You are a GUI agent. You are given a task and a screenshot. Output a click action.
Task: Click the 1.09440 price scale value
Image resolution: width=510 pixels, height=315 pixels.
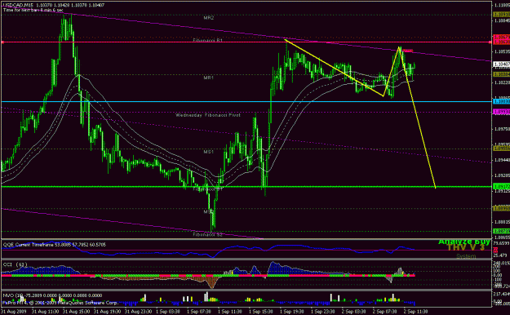point(502,160)
